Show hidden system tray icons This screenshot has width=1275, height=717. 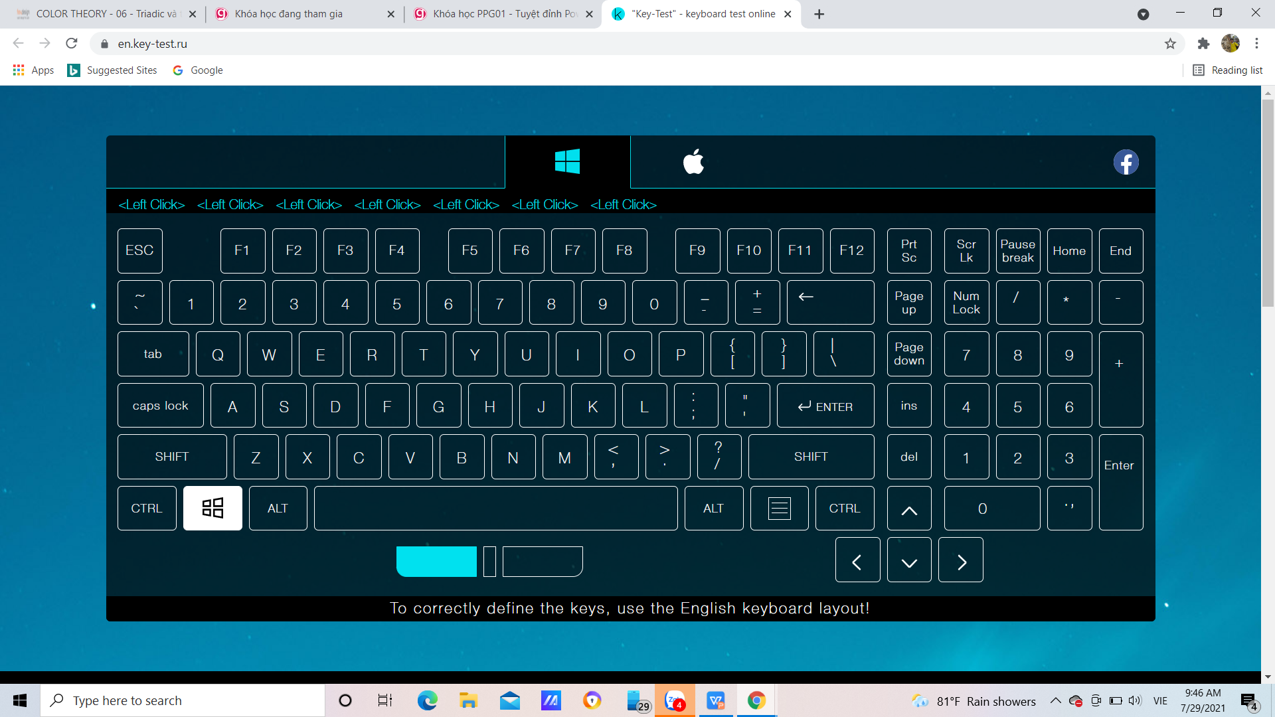click(1055, 700)
